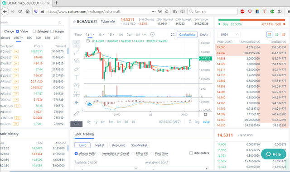The image size is (290, 172).
Task: Click the Help chat button
Action: [x=274, y=154]
